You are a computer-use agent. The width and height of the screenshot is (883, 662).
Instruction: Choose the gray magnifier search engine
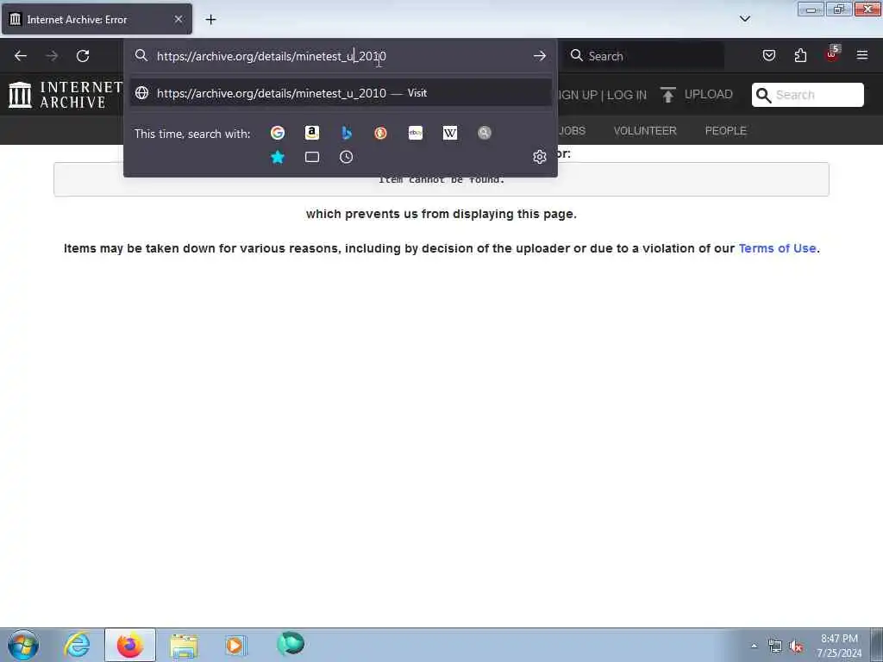[485, 133]
